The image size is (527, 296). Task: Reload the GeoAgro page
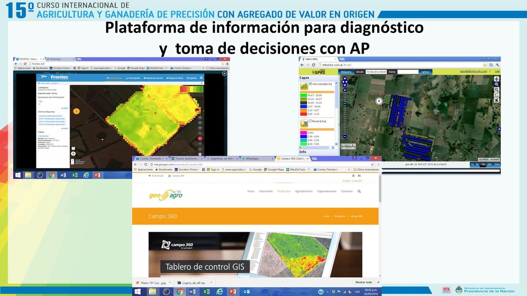click(146, 164)
